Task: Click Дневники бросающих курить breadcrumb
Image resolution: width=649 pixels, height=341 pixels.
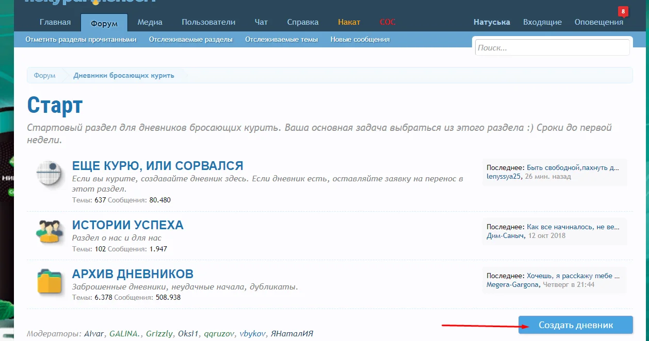Action: (124, 75)
